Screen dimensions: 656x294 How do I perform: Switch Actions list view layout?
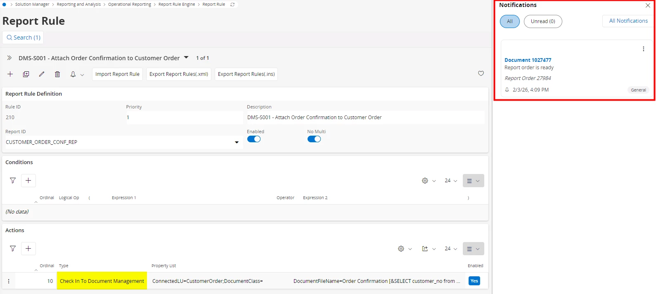(x=473, y=249)
